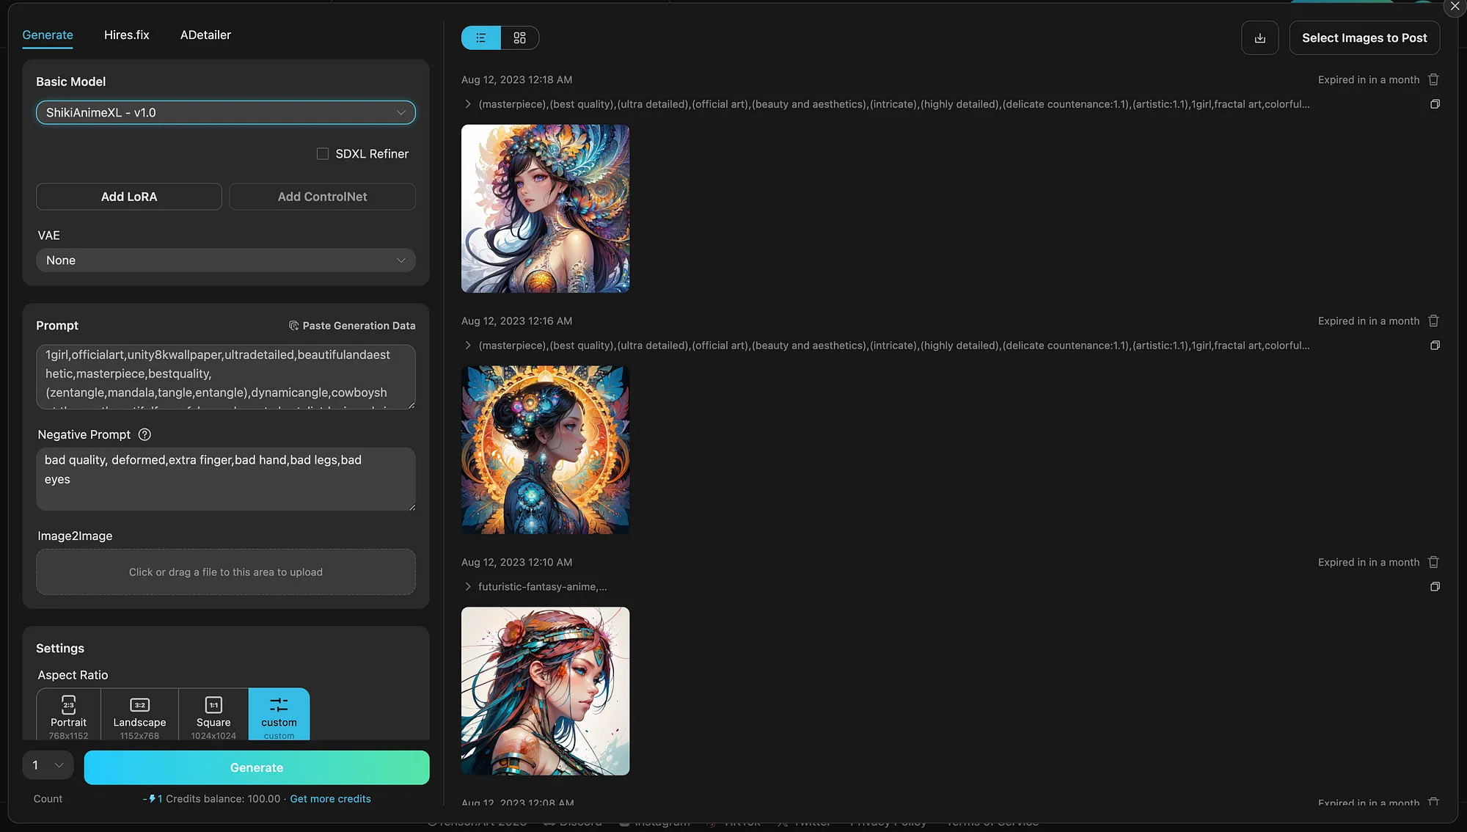Image resolution: width=1467 pixels, height=832 pixels.
Task: Switch to list view layout
Action: (481, 38)
